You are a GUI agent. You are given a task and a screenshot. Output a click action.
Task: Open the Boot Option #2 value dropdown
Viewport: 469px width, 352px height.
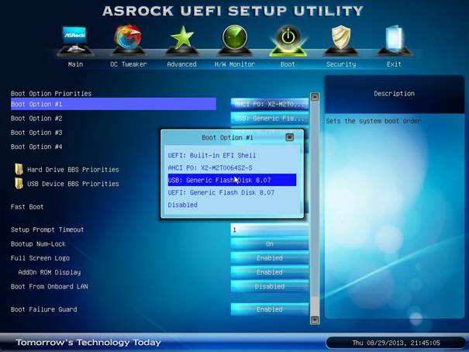click(x=269, y=119)
